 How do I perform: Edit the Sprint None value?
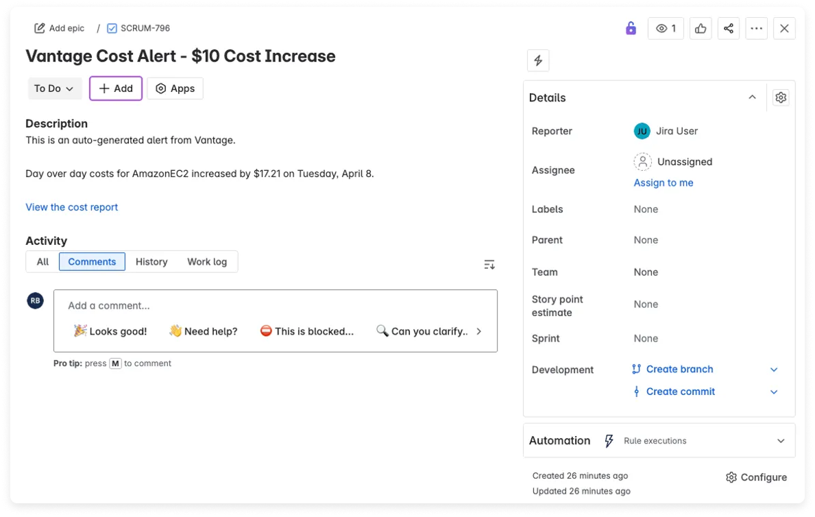tap(646, 339)
